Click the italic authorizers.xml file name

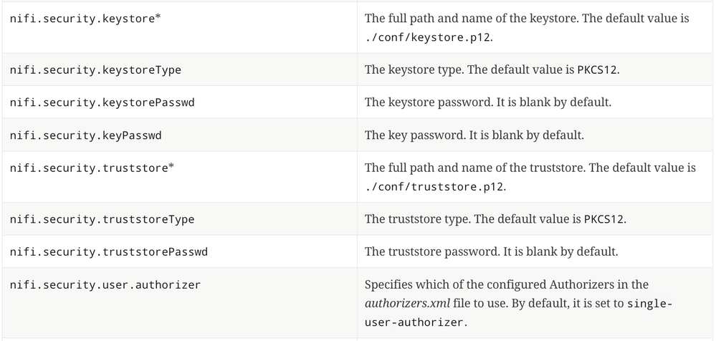(x=407, y=303)
